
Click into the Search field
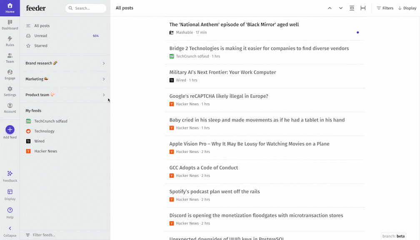point(86,8)
